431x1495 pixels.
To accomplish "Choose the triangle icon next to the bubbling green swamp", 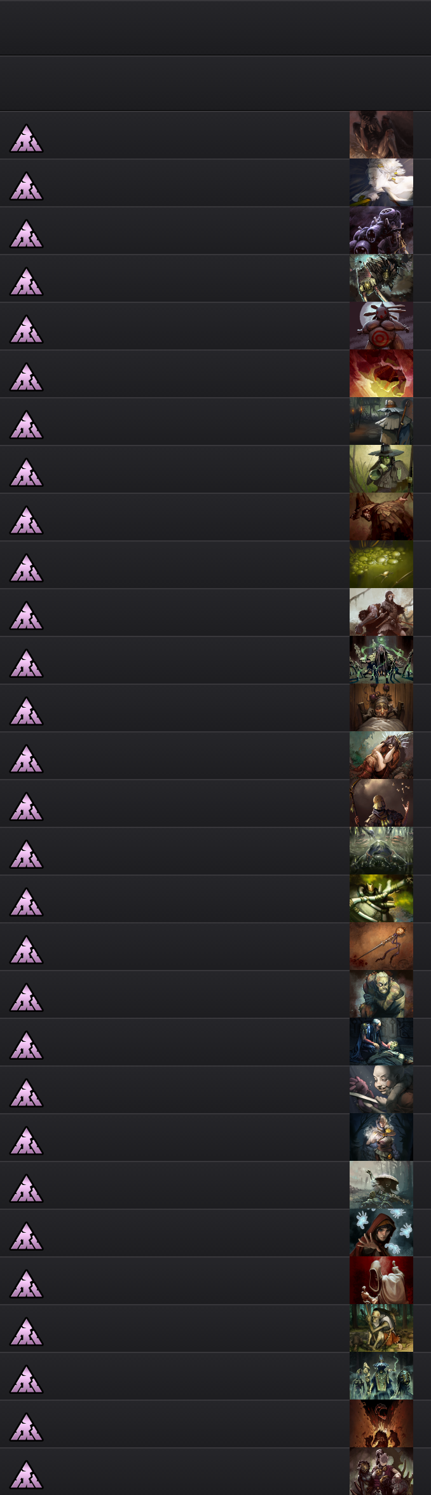I will pos(26,568).
